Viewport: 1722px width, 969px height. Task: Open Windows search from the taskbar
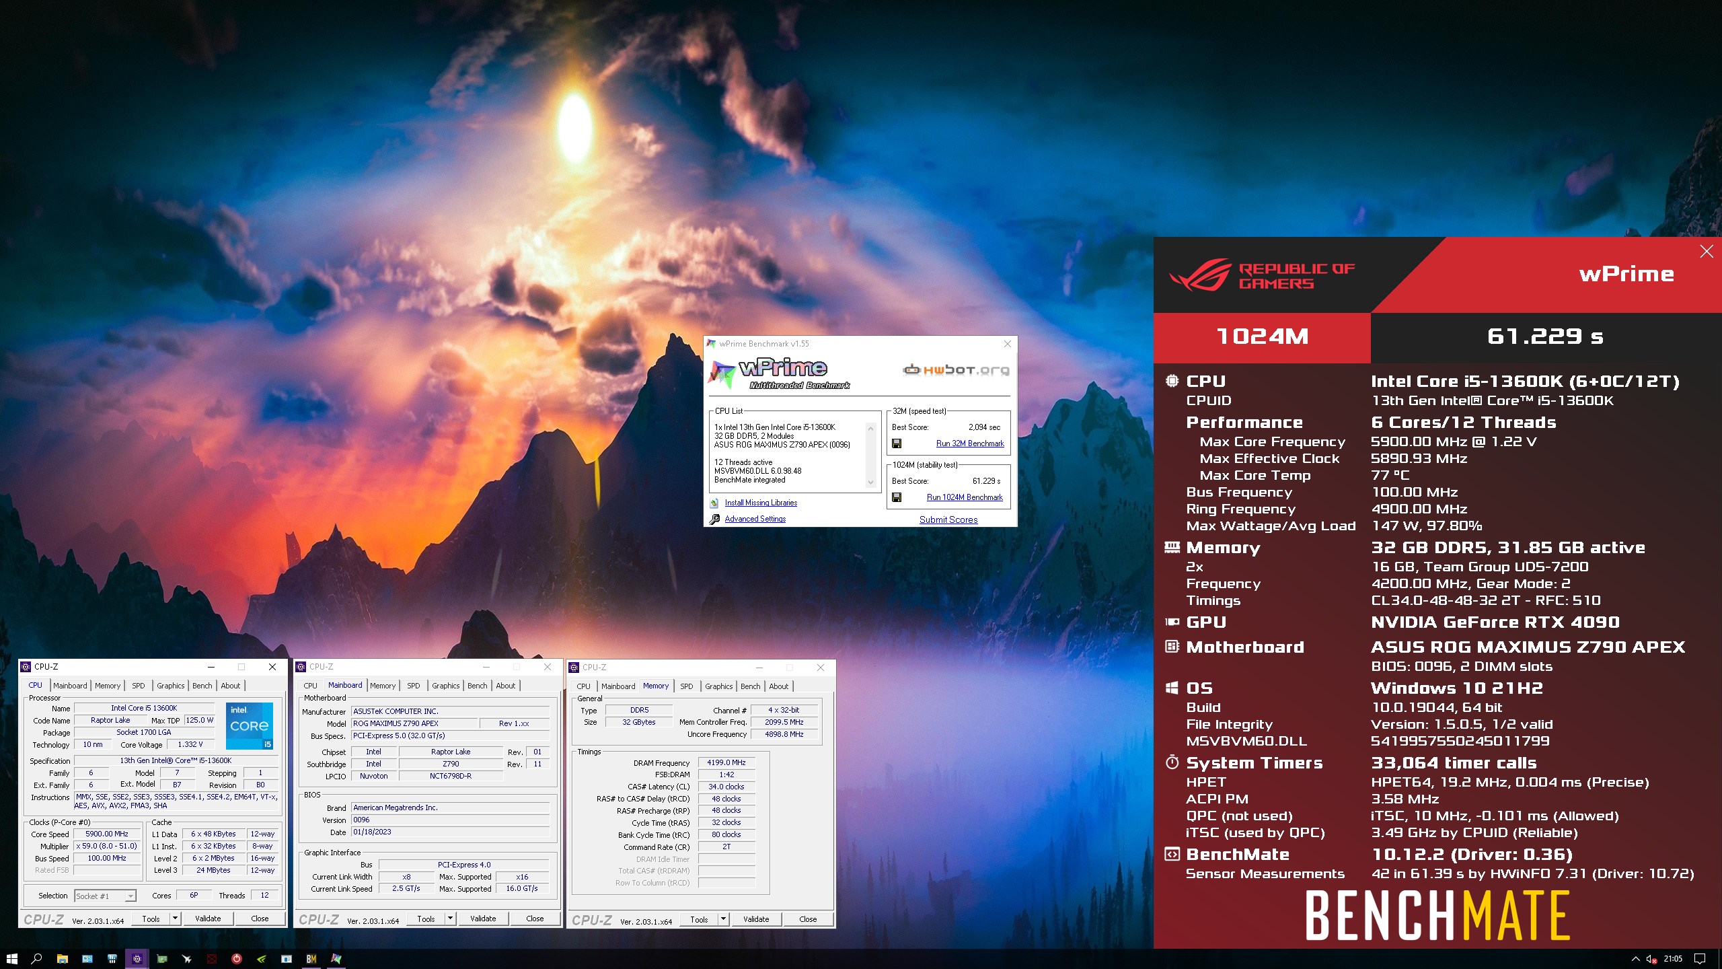pos(37,958)
